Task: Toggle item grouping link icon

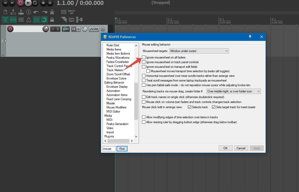Action: [x=13, y=20]
